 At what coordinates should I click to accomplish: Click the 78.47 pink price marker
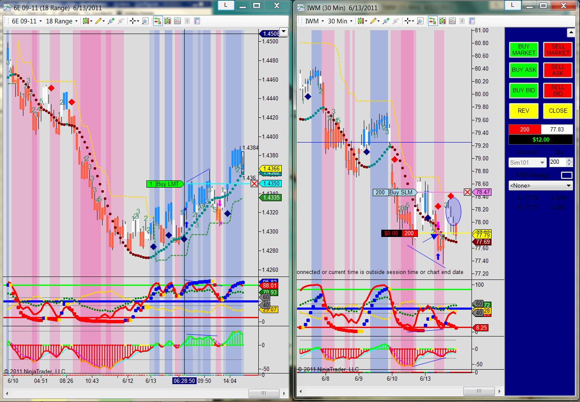coord(482,192)
